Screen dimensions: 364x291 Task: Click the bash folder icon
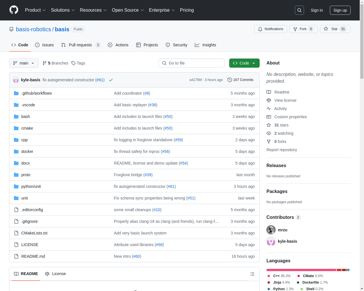16,117
